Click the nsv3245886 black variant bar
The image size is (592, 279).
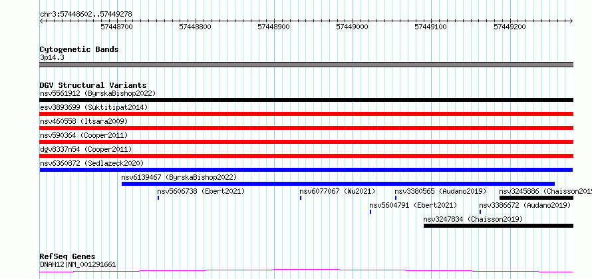537,198
